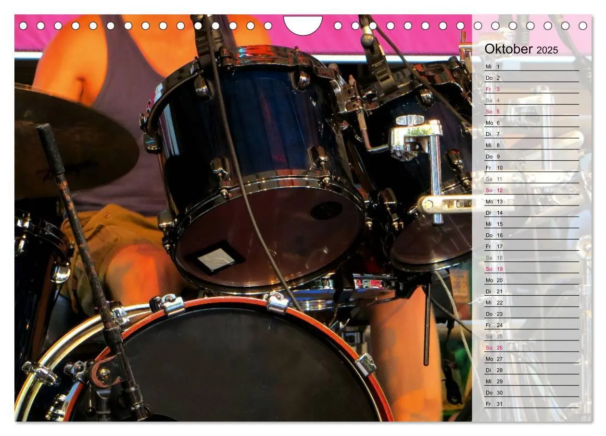Select the Sa 4 date row

pos(531,100)
